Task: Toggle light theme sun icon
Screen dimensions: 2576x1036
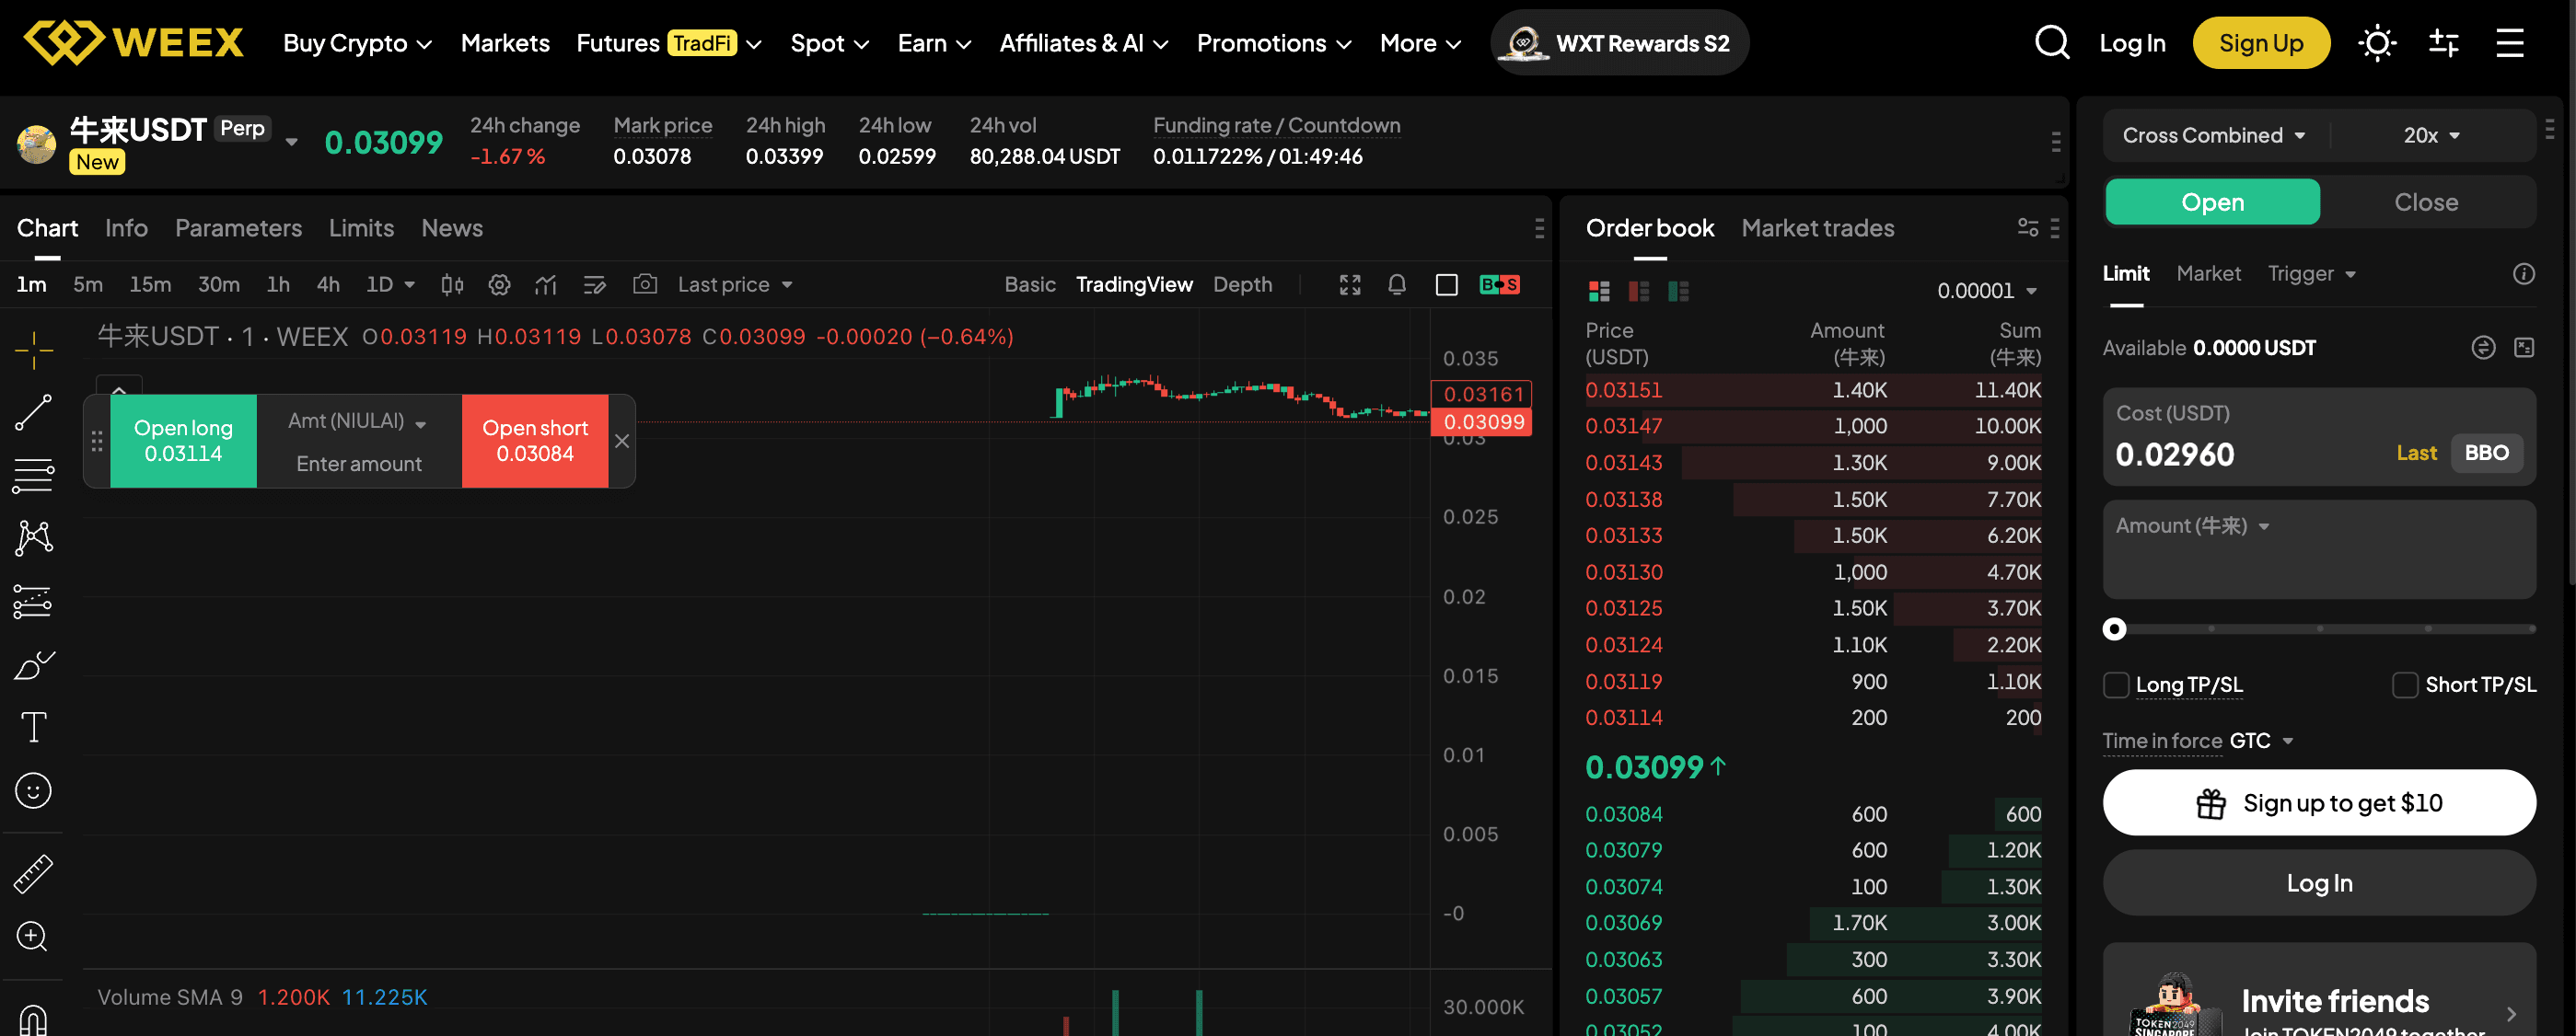Action: pyautogui.click(x=2377, y=43)
